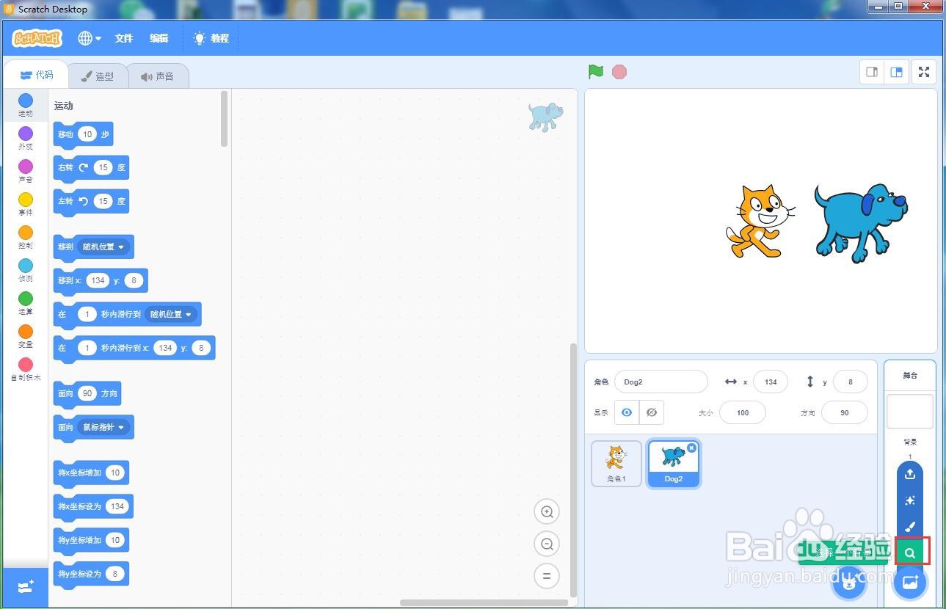946x609 pixels.
Task: Upload a backdrop
Action: [x=910, y=474]
